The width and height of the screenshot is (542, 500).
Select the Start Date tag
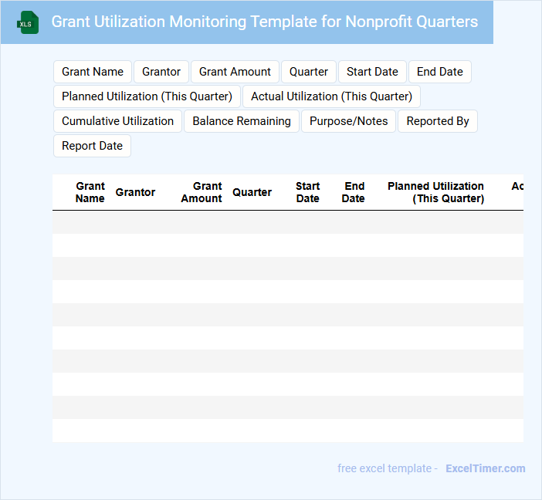coord(372,72)
